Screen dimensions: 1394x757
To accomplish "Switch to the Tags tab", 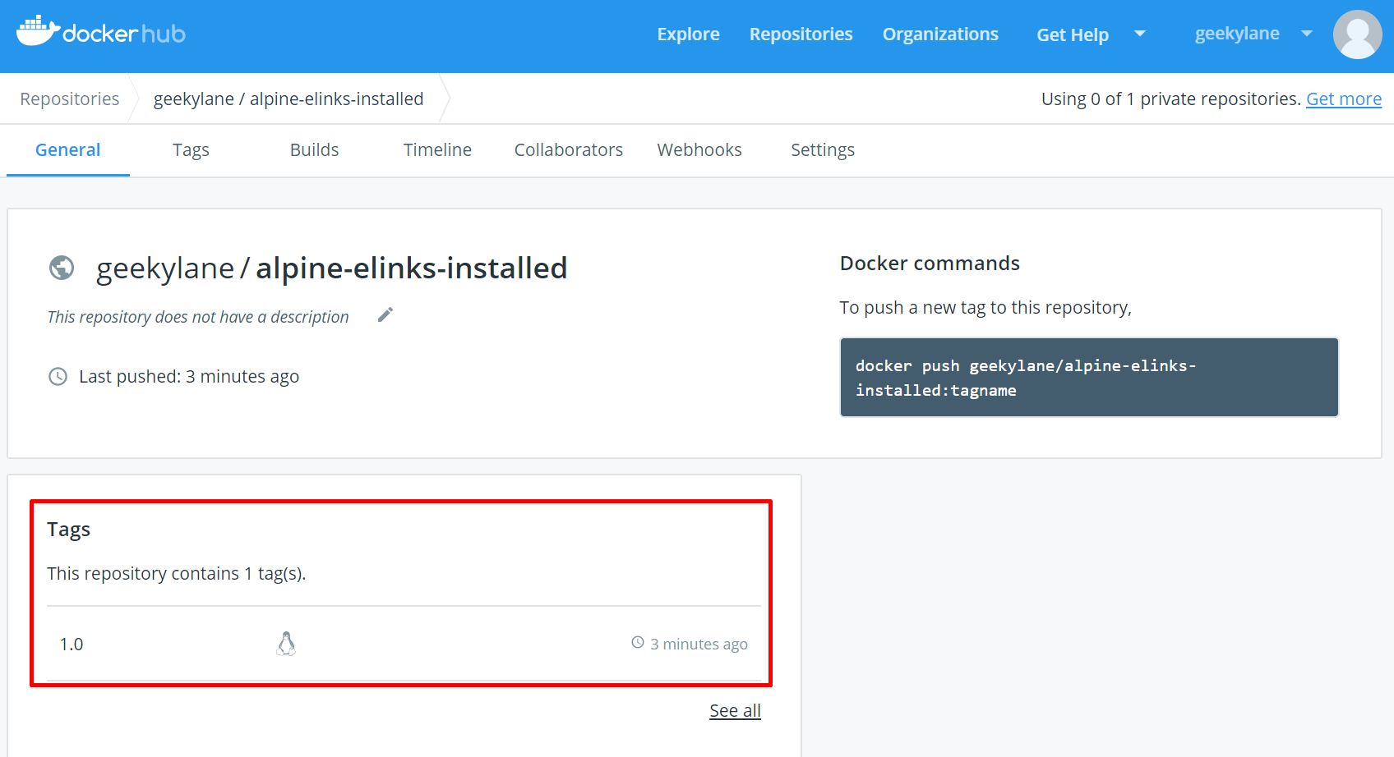I will (x=191, y=150).
